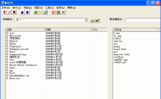The image size is (161, 99).
Task: Click the yellow folder toolbar icon
Action: tap(40, 12)
